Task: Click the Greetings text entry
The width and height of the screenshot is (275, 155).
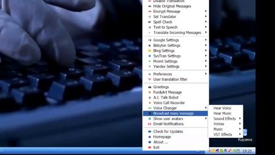Action: [x=161, y=87]
